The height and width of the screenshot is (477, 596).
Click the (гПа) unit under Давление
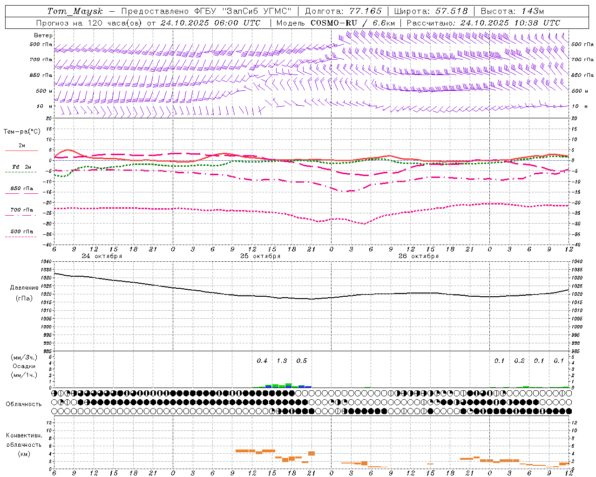[x=24, y=298]
